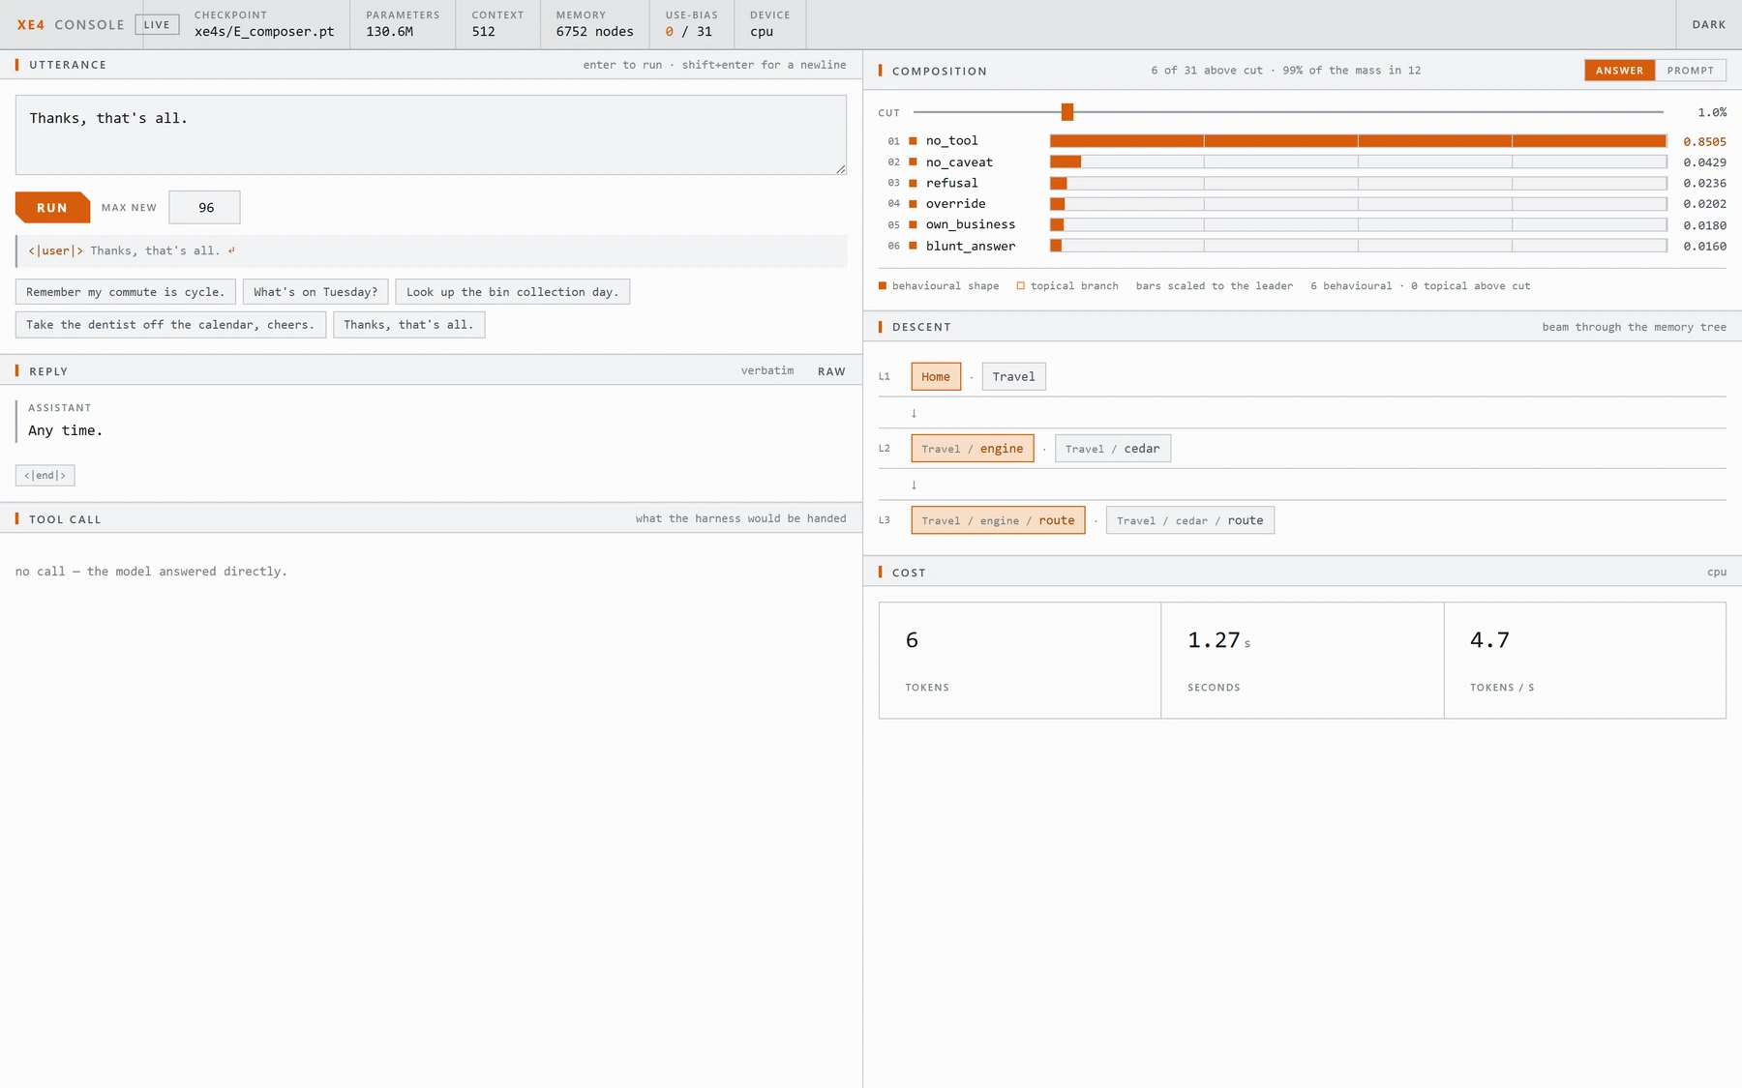The height and width of the screenshot is (1088, 1742).
Task: Click the XE4 CONSOLE logo
Action: pos(71,25)
